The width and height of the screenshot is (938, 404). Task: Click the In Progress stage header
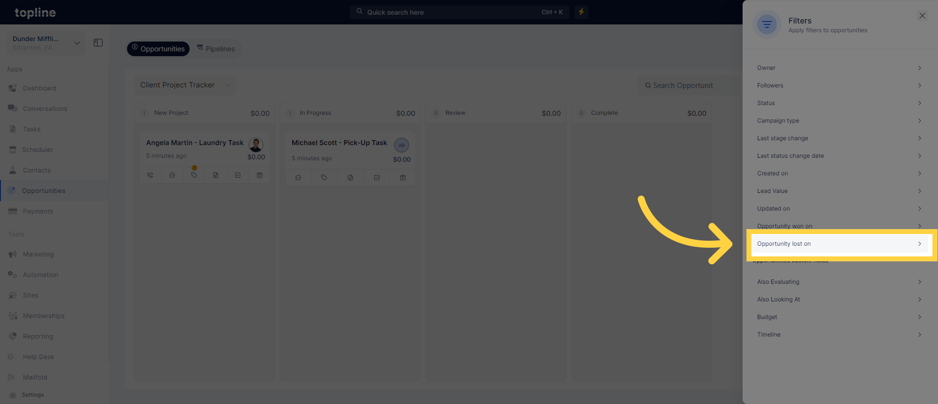350,113
